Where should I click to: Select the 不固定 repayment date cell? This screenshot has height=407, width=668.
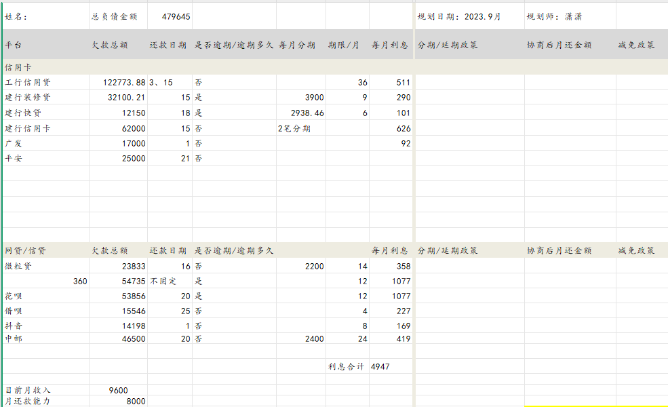pyautogui.click(x=163, y=280)
